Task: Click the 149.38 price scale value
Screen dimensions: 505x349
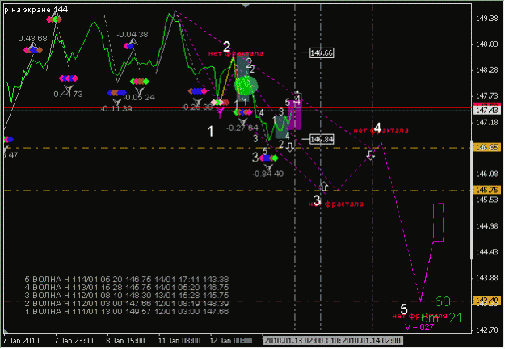Action: point(487,19)
